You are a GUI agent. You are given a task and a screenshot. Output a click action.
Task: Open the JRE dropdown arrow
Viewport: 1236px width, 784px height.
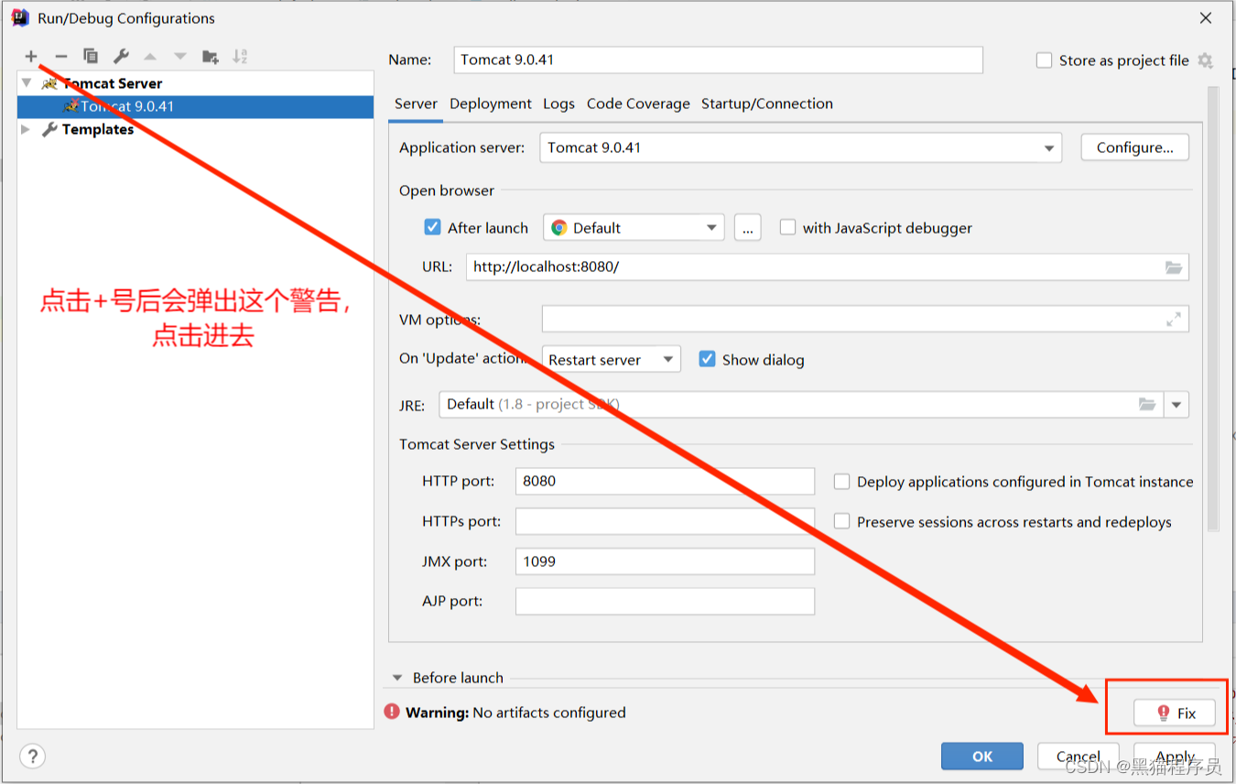pos(1176,405)
